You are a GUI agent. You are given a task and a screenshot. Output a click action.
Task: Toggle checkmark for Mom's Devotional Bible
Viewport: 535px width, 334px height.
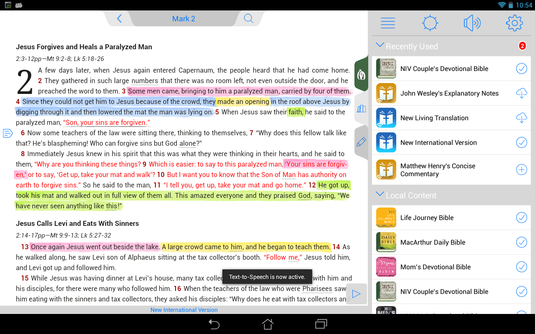click(522, 267)
